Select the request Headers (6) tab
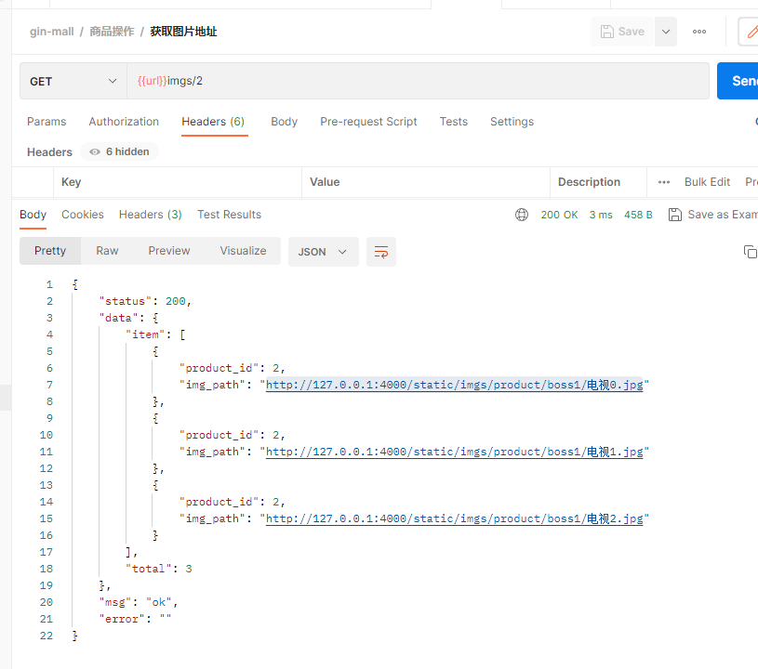The width and height of the screenshot is (758, 669). click(x=213, y=122)
